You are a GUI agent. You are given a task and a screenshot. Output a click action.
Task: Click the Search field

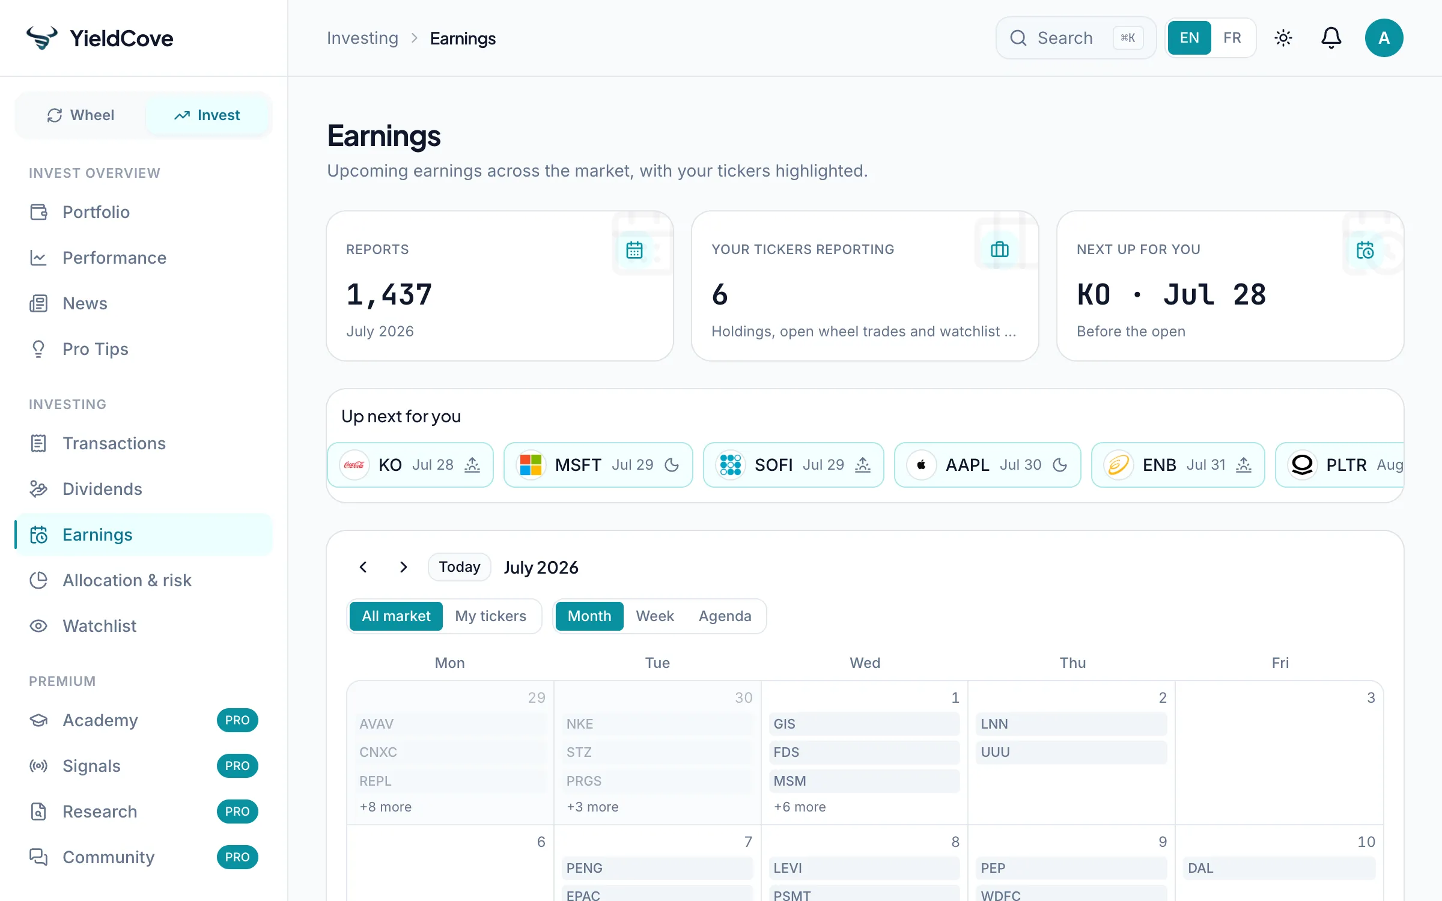pyautogui.click(x=1075, y=38)
